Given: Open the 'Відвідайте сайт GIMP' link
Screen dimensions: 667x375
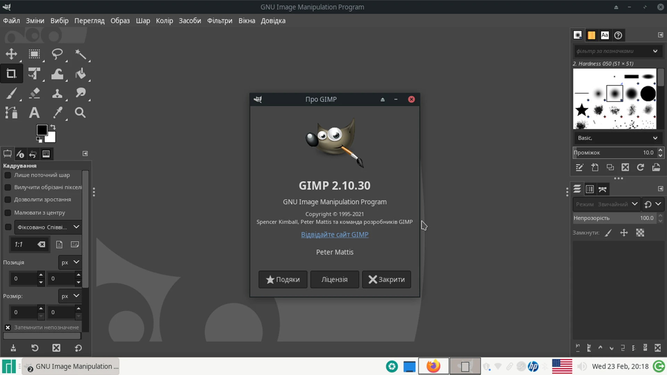Looking at the screenshot, I should [335, 234].
